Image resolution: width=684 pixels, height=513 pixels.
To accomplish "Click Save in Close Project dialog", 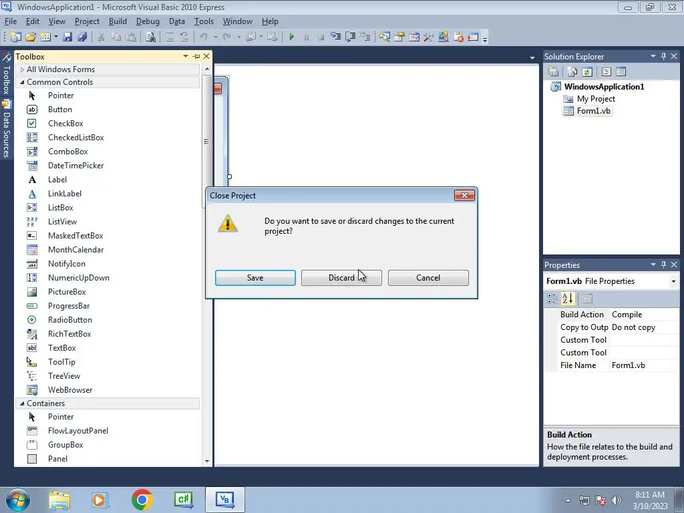I will pyautogui.click(x=255, y=278).
